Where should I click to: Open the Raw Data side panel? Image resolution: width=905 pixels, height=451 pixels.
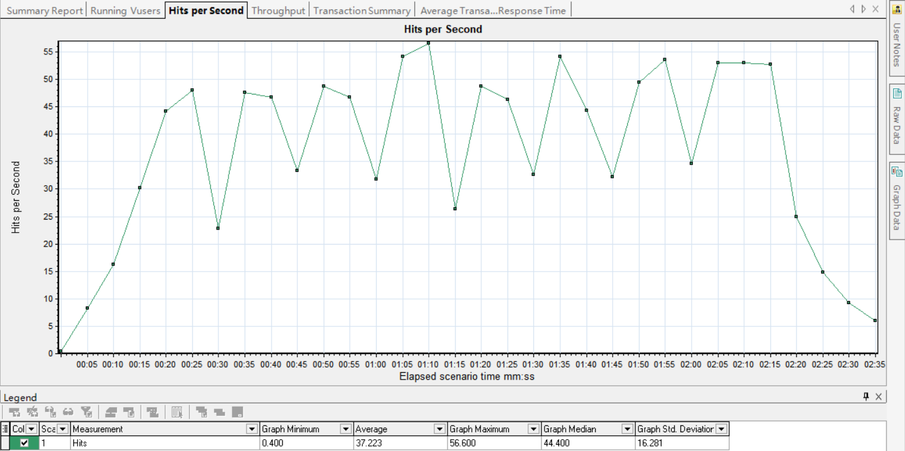click(896, 118)
